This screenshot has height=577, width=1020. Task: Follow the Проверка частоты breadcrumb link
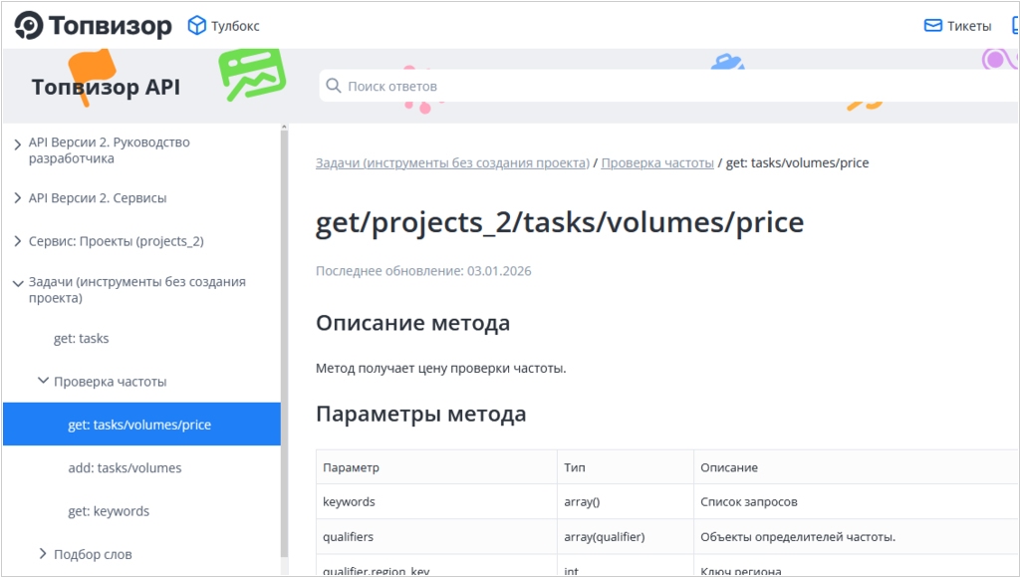coord(657,162)
